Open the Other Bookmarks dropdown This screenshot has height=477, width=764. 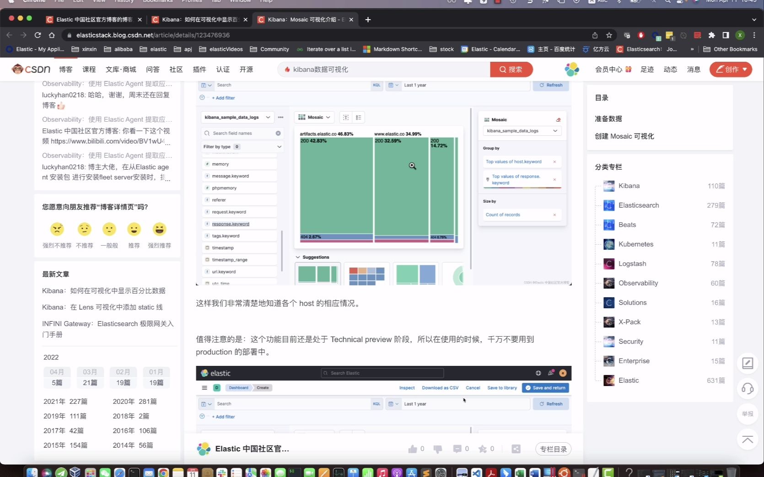730,49
